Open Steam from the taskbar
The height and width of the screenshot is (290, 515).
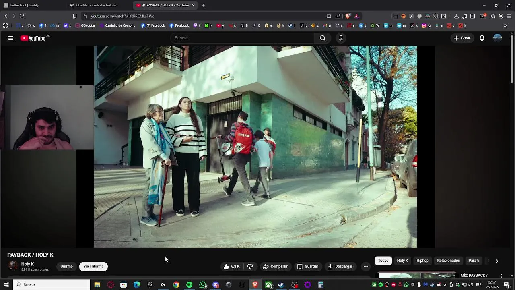click(281, 285)
